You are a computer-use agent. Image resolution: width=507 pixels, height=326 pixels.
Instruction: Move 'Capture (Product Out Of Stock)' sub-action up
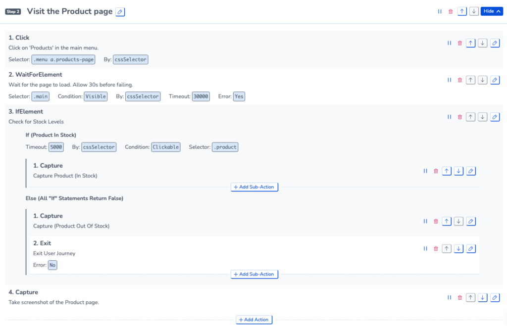pos(447,221)
